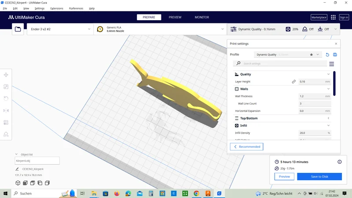The width and height of the screenshot is (352, 198).
Task: Click the Save to Disk button
Action: point(319,176)
